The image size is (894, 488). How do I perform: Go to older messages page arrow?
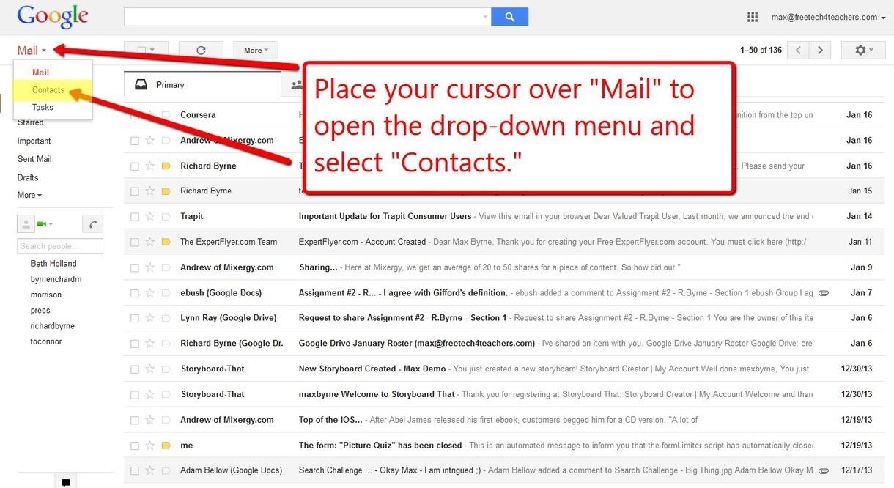pos(820,50)
